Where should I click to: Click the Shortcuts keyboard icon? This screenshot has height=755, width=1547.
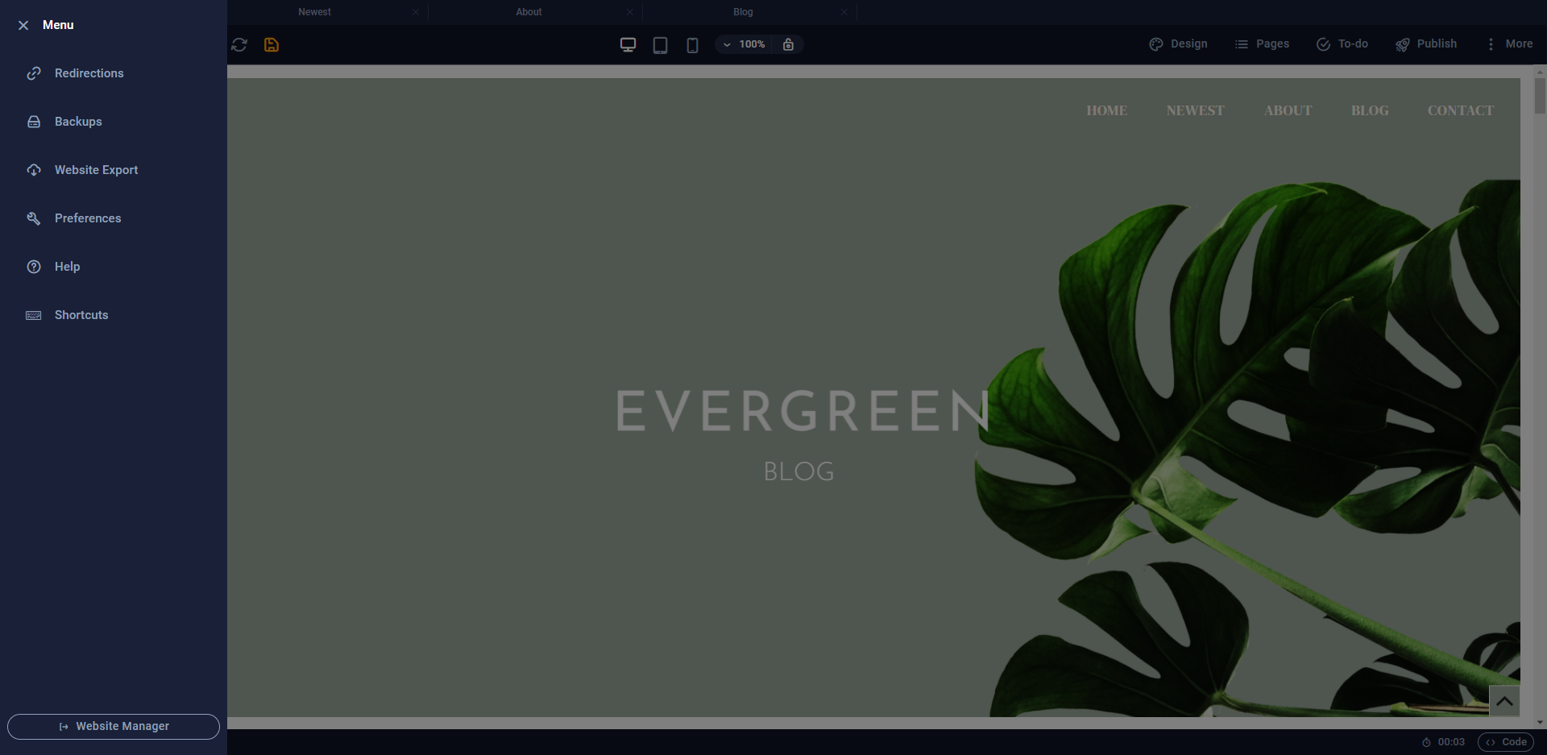[x=34, y=315]
